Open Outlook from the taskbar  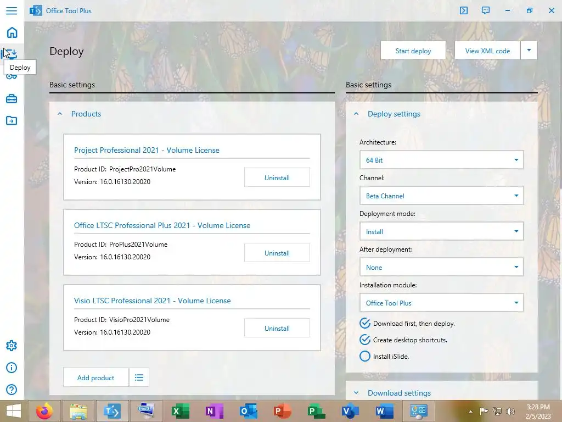(249, 411)
